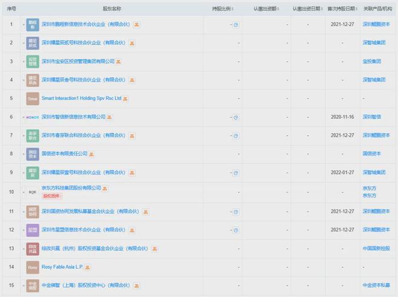This screenshot has height=297, width=398.
Task: Click the blue logo tile in row 1
Action: 33,25
